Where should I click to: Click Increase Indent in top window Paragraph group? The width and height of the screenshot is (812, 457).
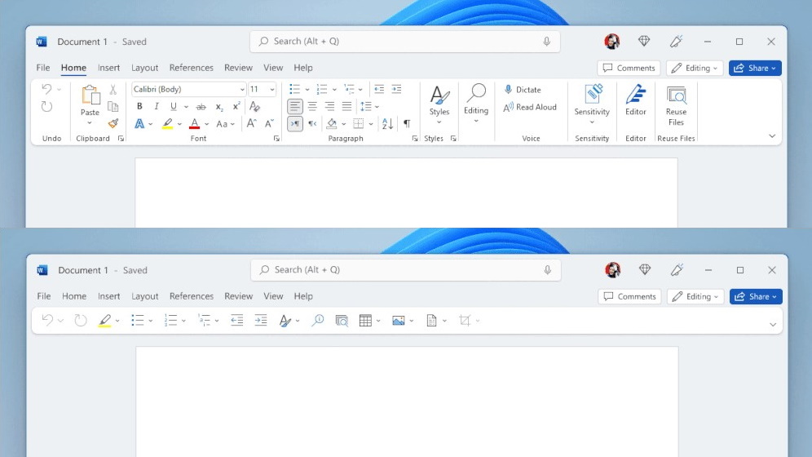pyautogui.click(x=397, y=89)
